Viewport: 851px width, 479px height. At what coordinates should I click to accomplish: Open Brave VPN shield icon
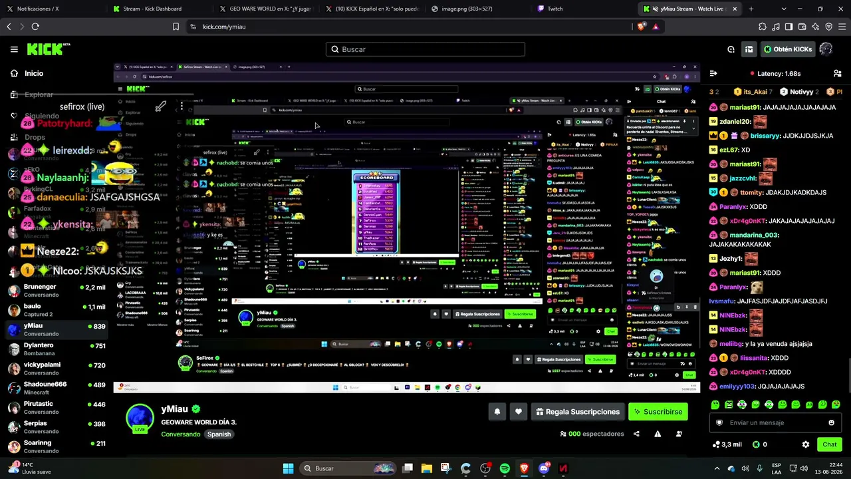pos(828,27)
